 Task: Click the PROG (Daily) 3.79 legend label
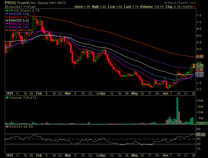point(24,10)
